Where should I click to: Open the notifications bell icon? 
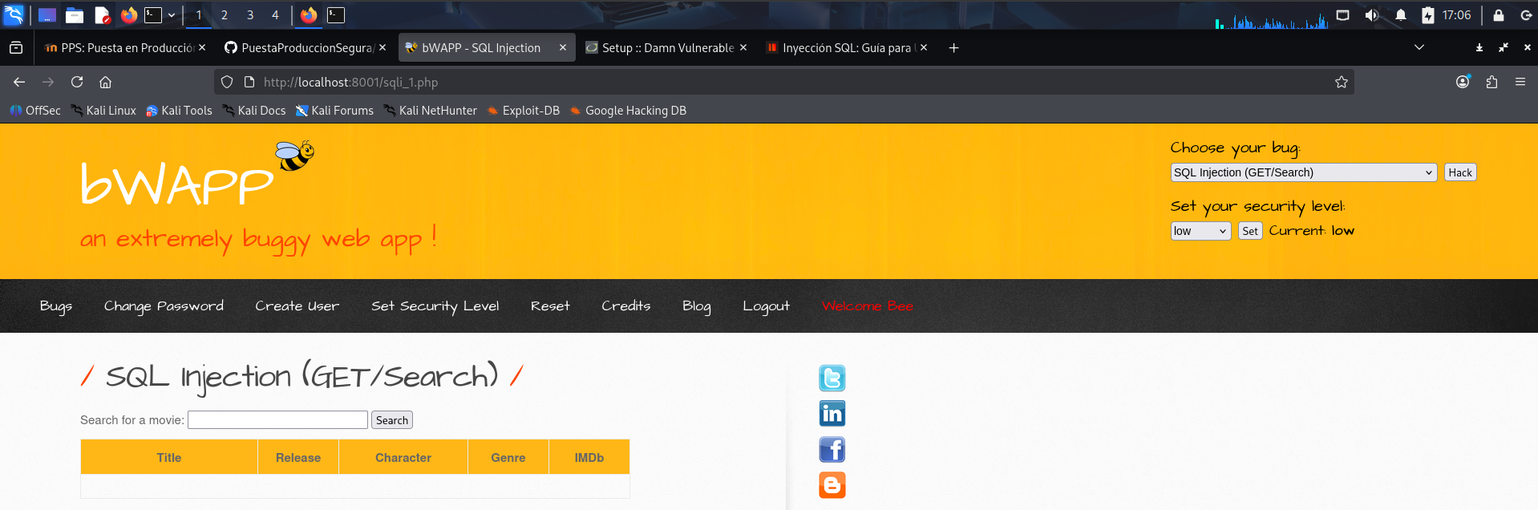pyautogui.click(x=1400, y=14)
